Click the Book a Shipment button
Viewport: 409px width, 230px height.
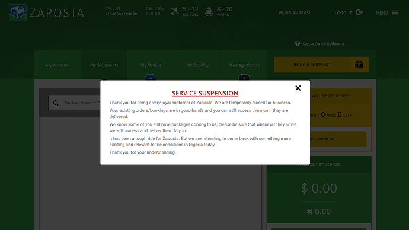(321, 65)
